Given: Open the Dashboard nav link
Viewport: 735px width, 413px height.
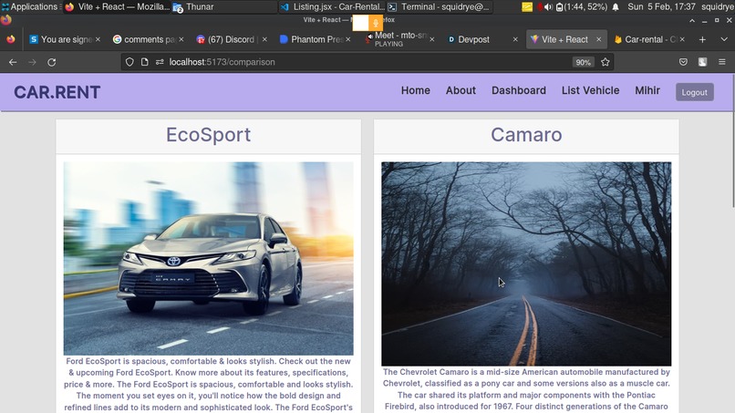Looking at the screenshot, I should pyautogui.click(x=519, y=90).
